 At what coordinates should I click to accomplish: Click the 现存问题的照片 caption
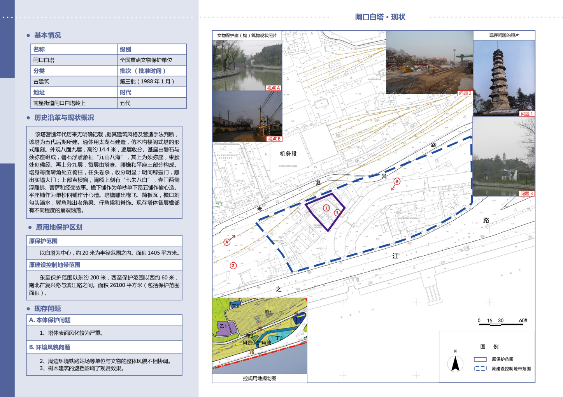504,35
